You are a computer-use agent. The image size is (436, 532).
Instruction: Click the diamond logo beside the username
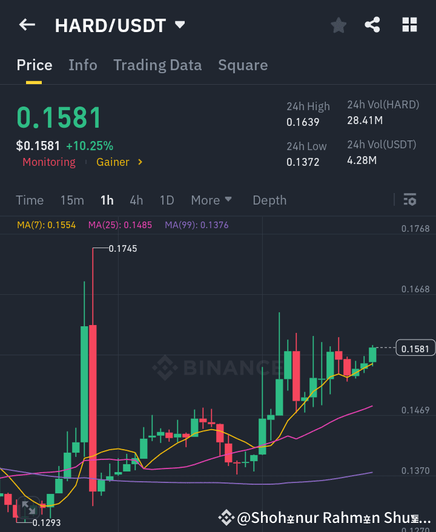coord(226,517)
